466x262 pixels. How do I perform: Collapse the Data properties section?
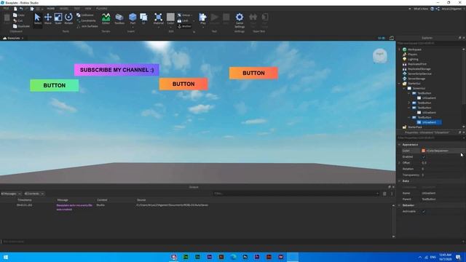coord(400,181)
